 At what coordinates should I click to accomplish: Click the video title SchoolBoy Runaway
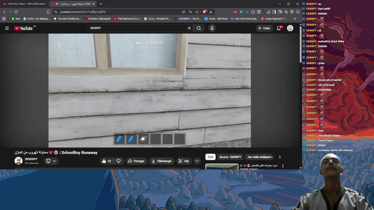tap(56, 153)
